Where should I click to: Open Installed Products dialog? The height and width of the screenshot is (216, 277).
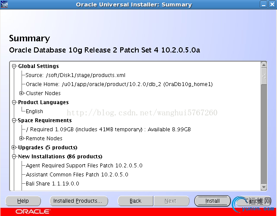click(x=79, y=201)
